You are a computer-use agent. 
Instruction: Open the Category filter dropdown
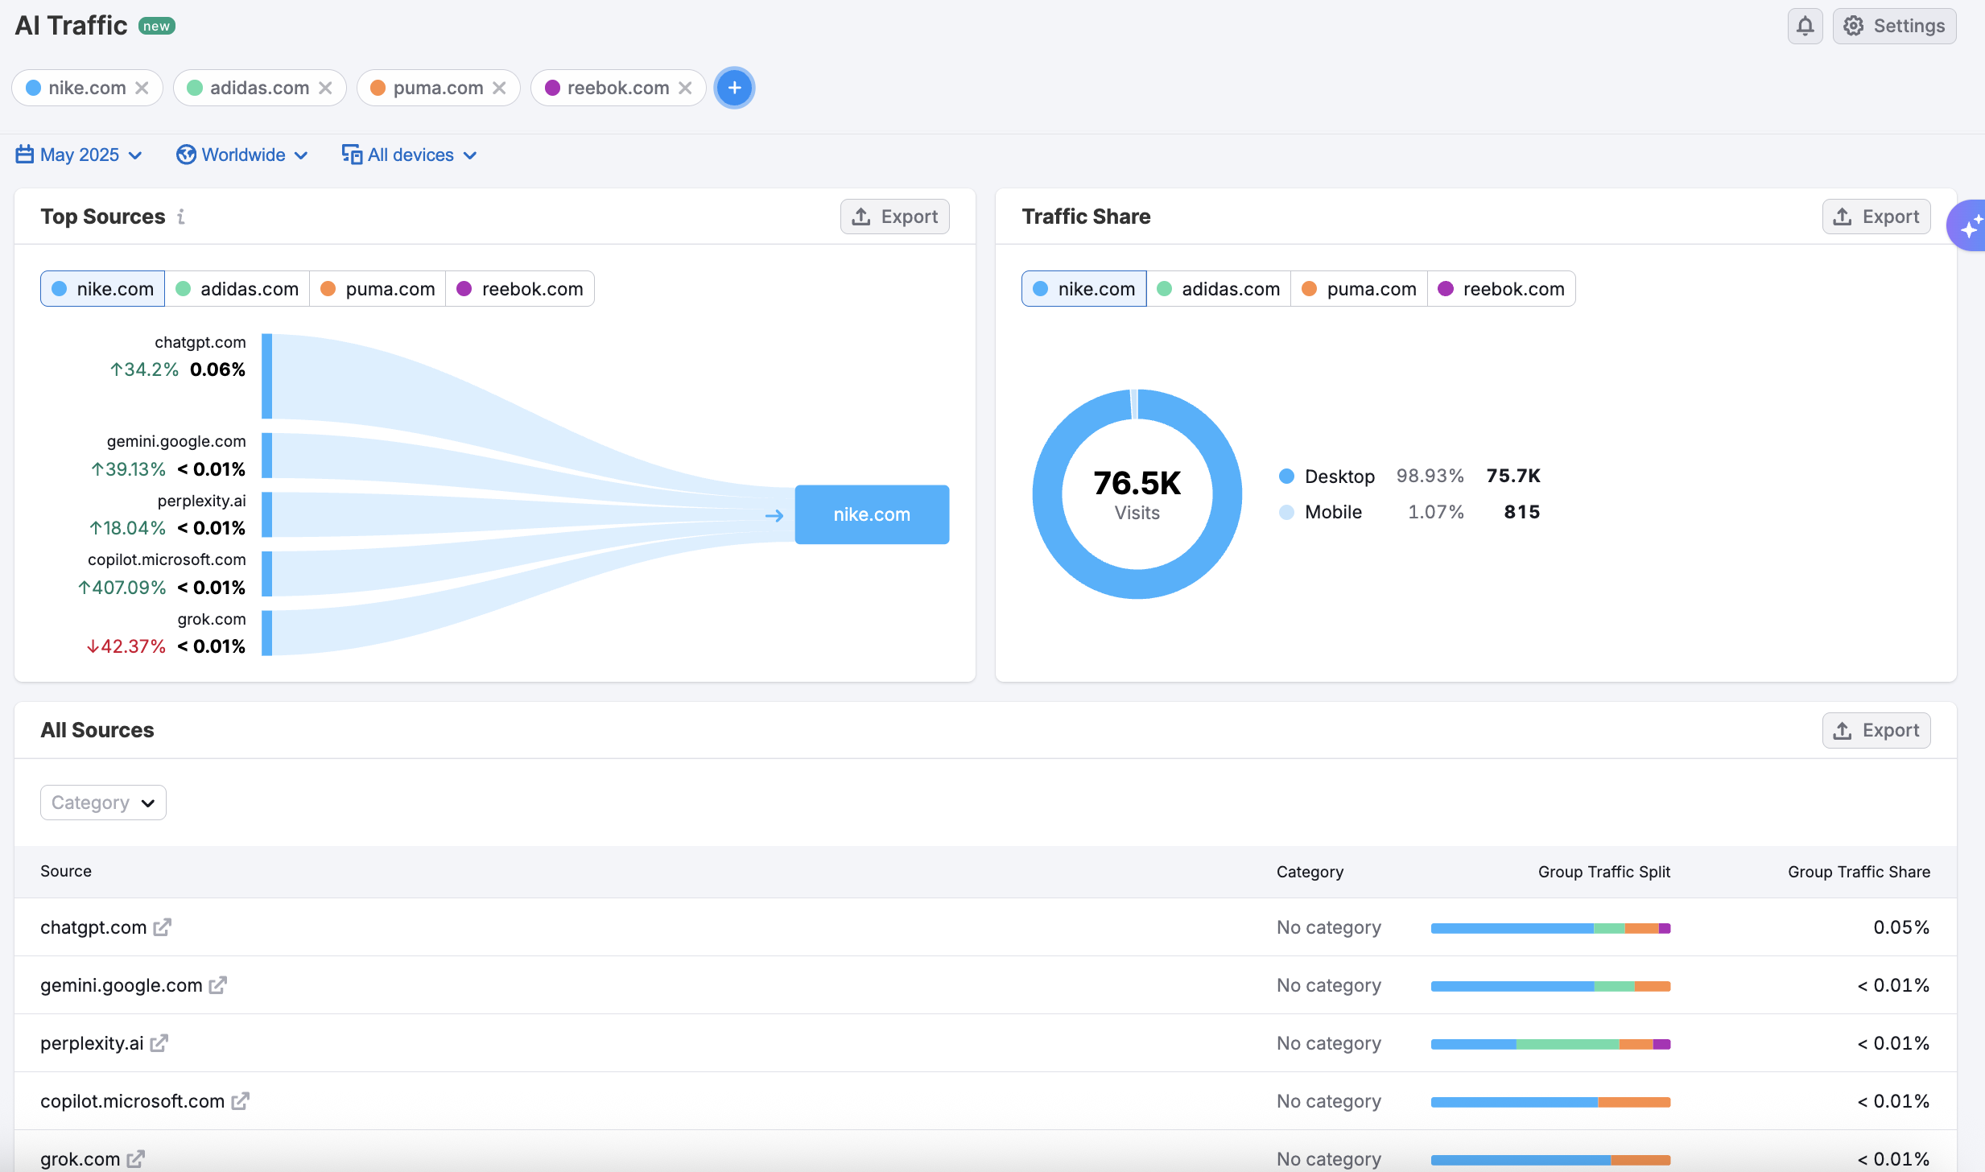[103, 803]
